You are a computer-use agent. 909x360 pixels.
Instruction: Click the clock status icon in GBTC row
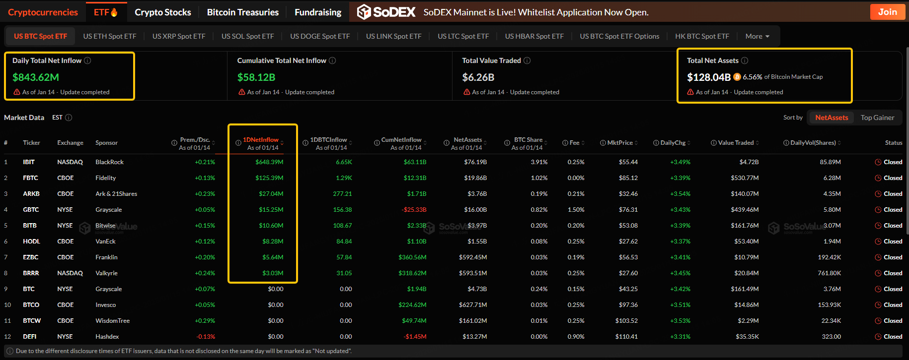click(x=878, y=210)
